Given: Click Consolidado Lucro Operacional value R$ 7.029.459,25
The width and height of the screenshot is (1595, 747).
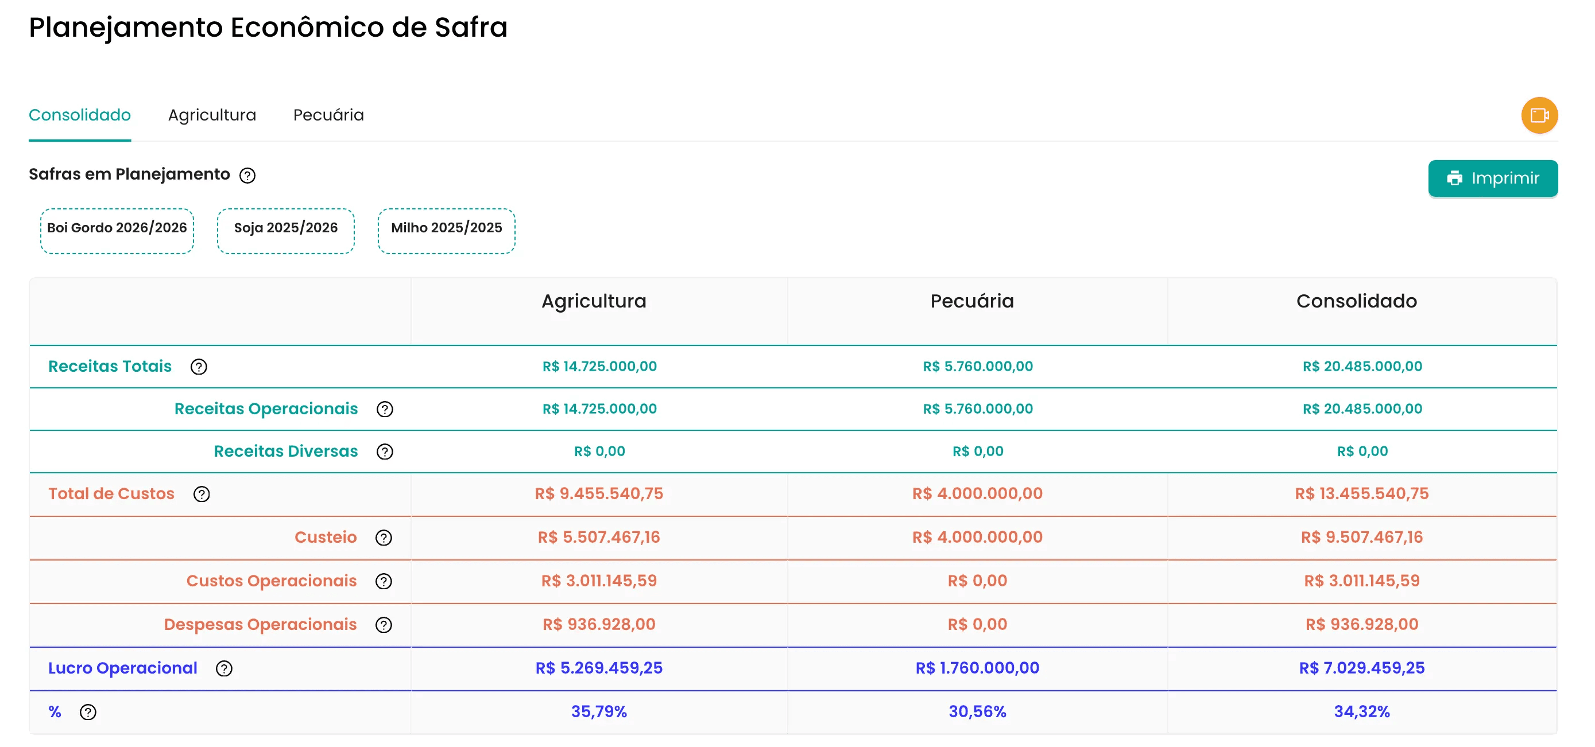Looking at the screenshot, I should click(x=1361, y=668).
